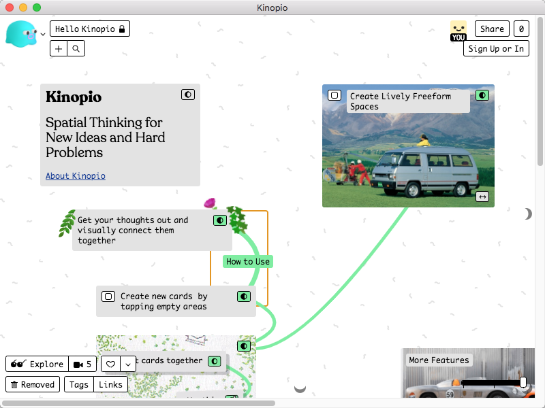This screenshot has width=545, height=408.
Task: Click connector on Get your thoughts card
Action: tap(219, 220)
